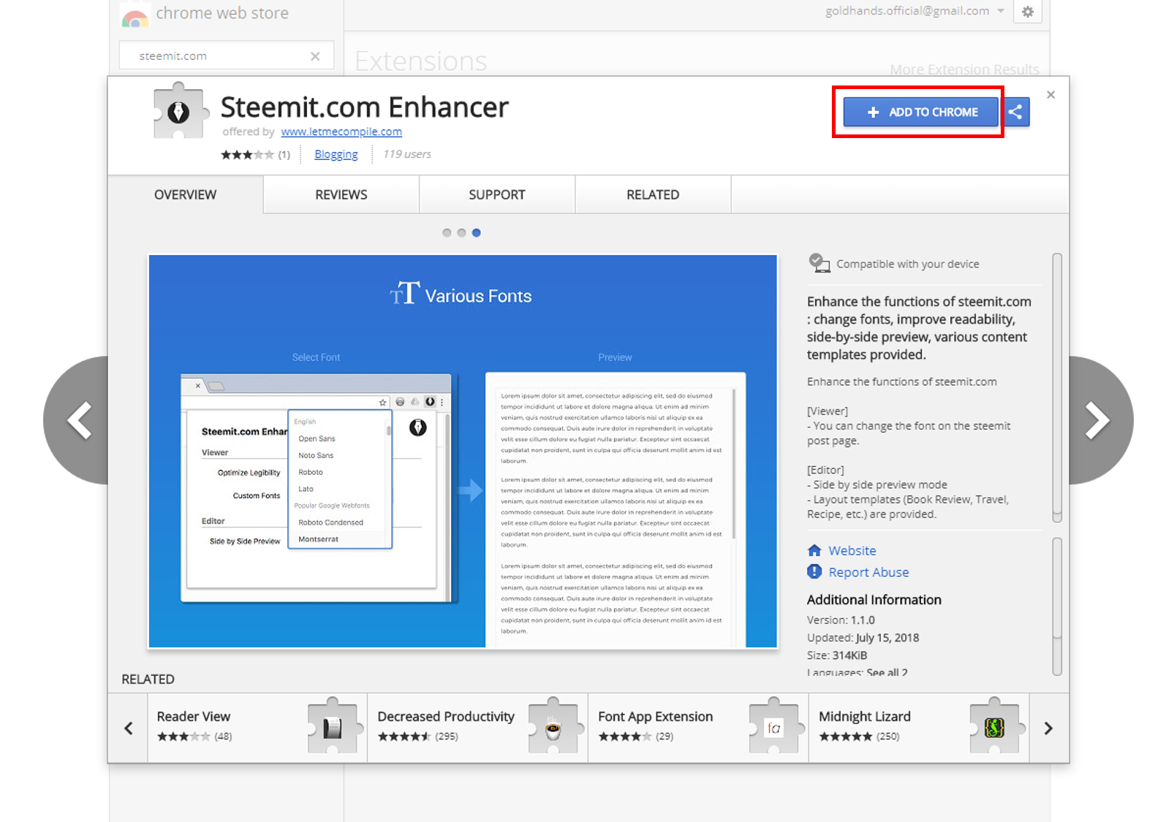The width and height of the screenshot is (1174, 822).
Task: Open the extension Website link
Action: click(852, 550)
